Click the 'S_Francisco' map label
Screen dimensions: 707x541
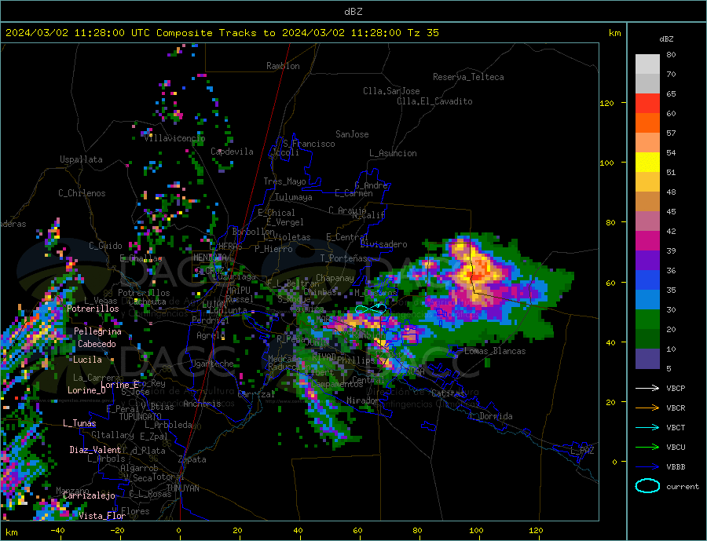(309, 144)
